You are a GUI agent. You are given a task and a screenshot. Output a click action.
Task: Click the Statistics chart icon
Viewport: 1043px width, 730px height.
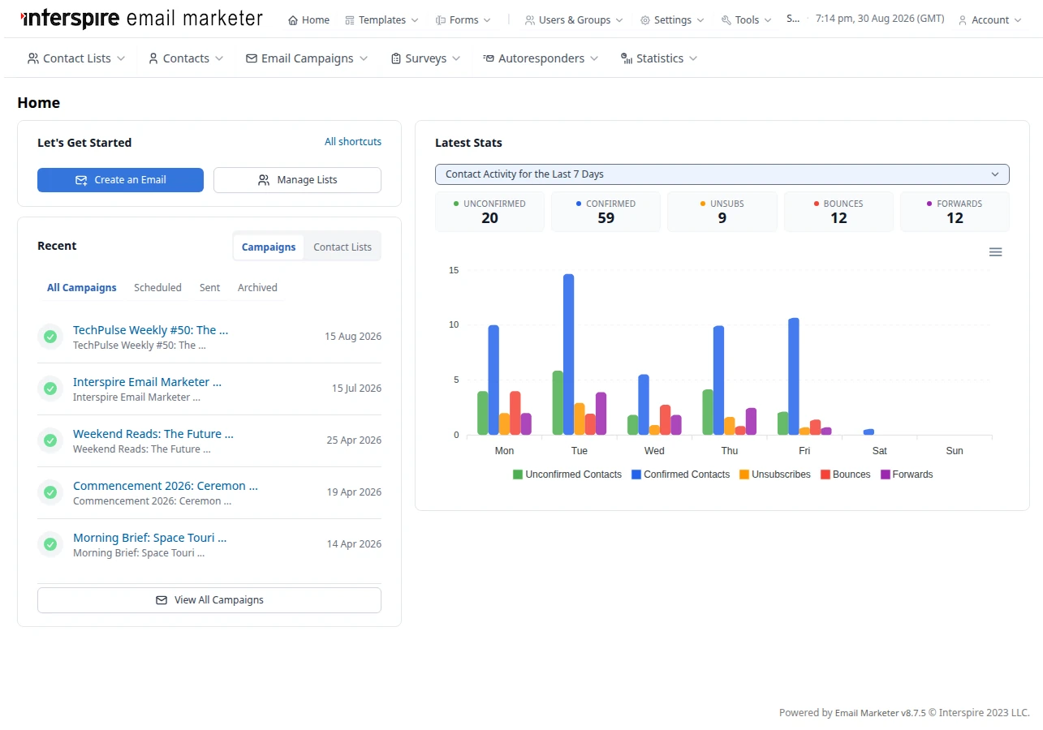[x=627, y=58]
